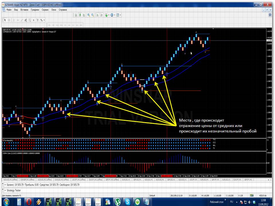
Task: Open the Окно menu
Action: click(x=54, y=10)
